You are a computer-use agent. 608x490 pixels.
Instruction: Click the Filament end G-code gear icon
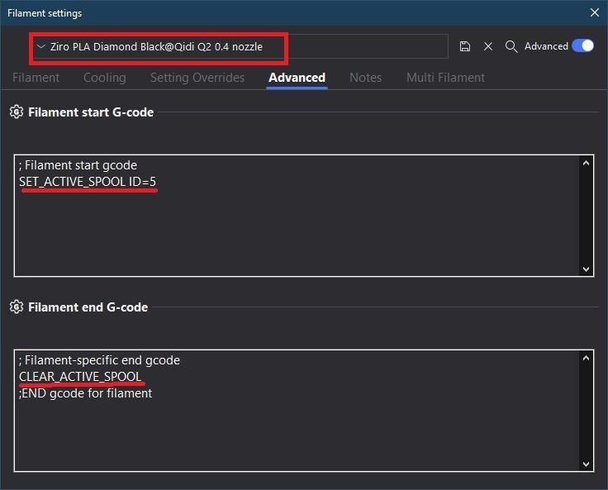point(17,307)
